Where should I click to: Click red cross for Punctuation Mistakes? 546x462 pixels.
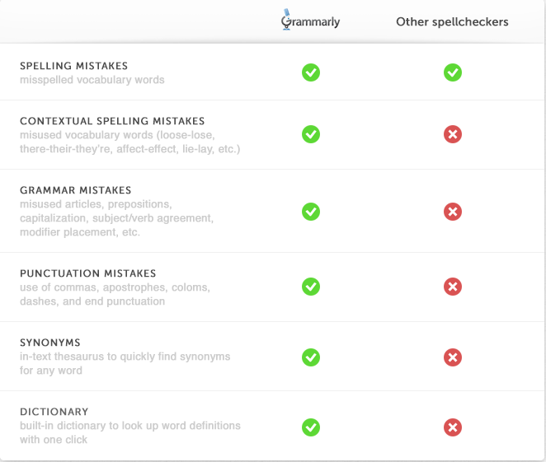pos(453,287)
